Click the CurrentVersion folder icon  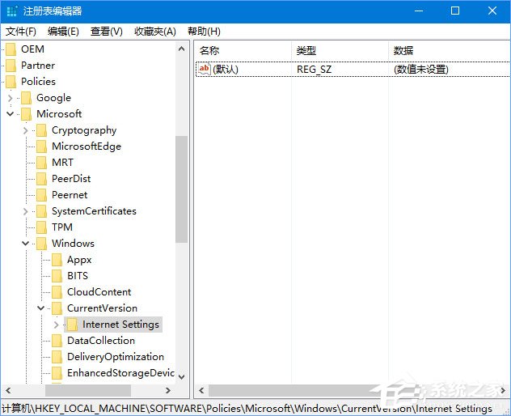pos(57,308)
